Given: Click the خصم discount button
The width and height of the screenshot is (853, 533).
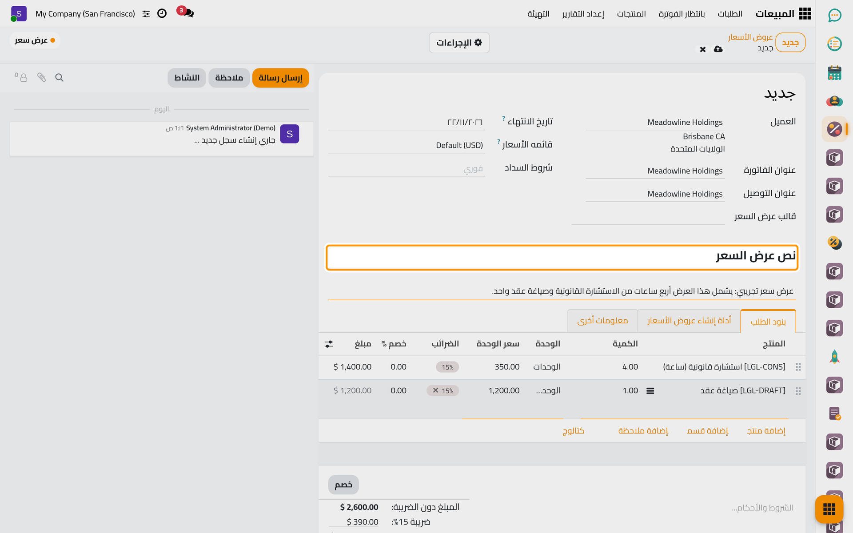Looking at the screenshot, I should pos(343,485).
